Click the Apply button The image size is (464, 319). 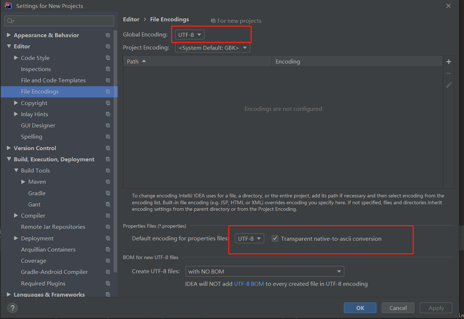point(436,308)
